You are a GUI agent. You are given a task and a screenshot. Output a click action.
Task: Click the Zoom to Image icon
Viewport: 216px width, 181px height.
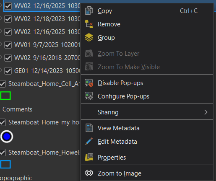[89, 173]
